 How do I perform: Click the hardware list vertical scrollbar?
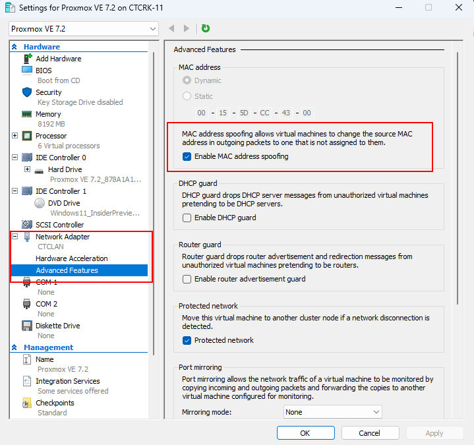click(x=154, y=204)
